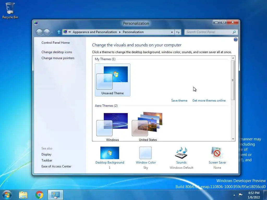Open the recent pages dropdown arrow
Viewport: 267px width, 200px height.
pos(52,32)
